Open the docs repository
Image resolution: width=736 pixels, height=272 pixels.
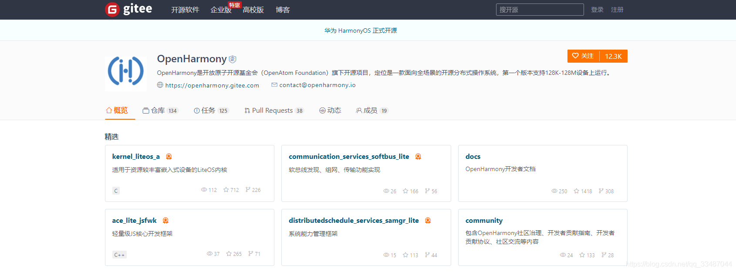473,156
